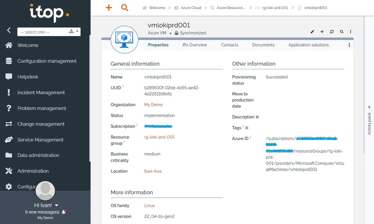Expand the Description field icon
Viewport: 374px width, 224px height.
257,117
